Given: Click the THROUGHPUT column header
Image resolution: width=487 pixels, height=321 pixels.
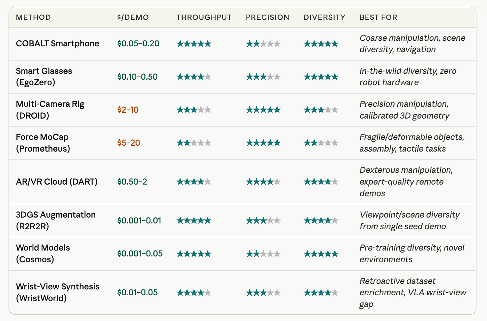Looking at the screenshot, I should (x=204, y=17).
